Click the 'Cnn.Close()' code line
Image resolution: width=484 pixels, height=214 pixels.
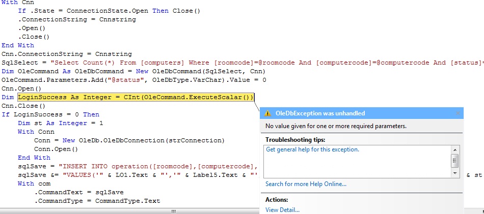click(23, 106)
